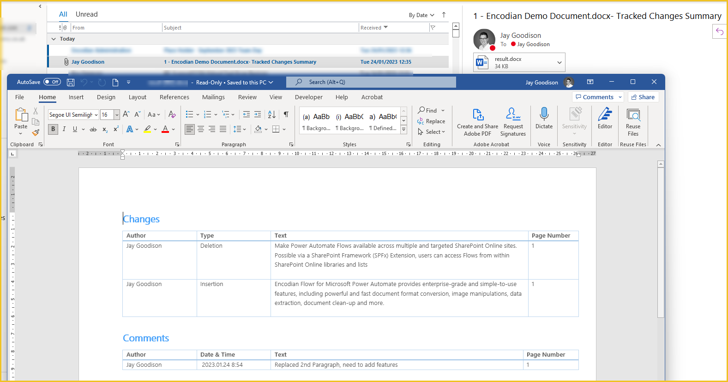Open the font size dropdown
Image resolution: width=728 pixels, height=382 pixels.
pyautogui.click(x=117, y=115)
